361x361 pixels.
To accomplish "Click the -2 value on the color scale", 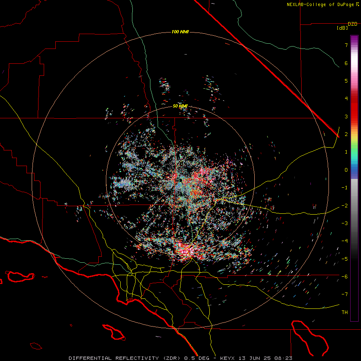I will [345, 205].
